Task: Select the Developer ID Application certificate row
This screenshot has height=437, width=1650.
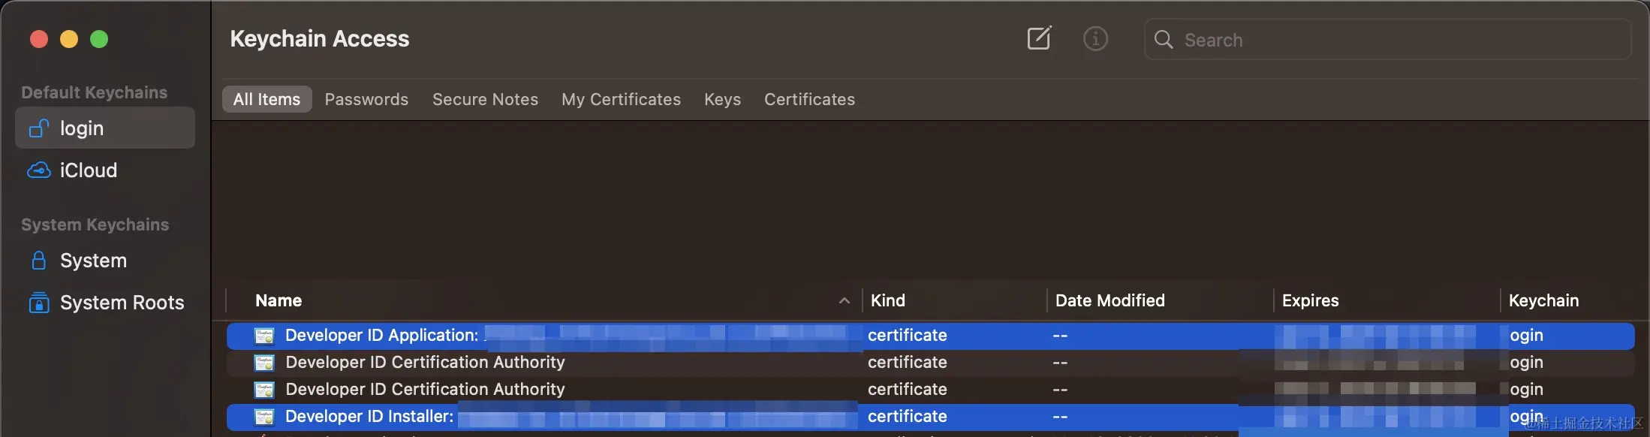Action: point(930,336)
